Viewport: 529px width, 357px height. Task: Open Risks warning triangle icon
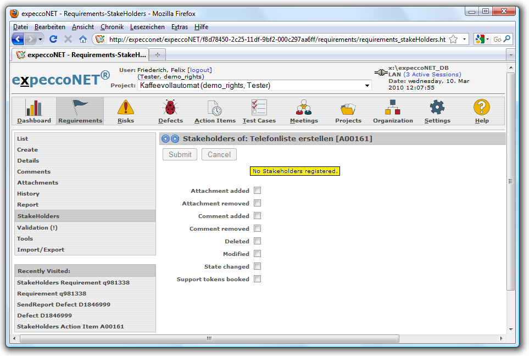[x=125, y=108]
